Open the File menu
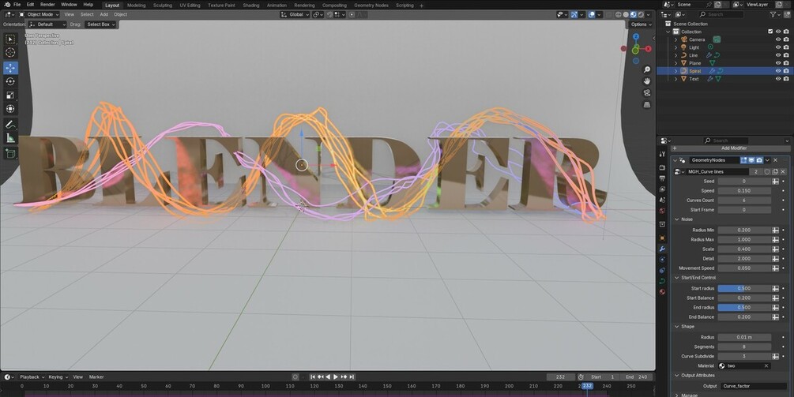Viewport: 794px width, 397px height. point(17,5)
